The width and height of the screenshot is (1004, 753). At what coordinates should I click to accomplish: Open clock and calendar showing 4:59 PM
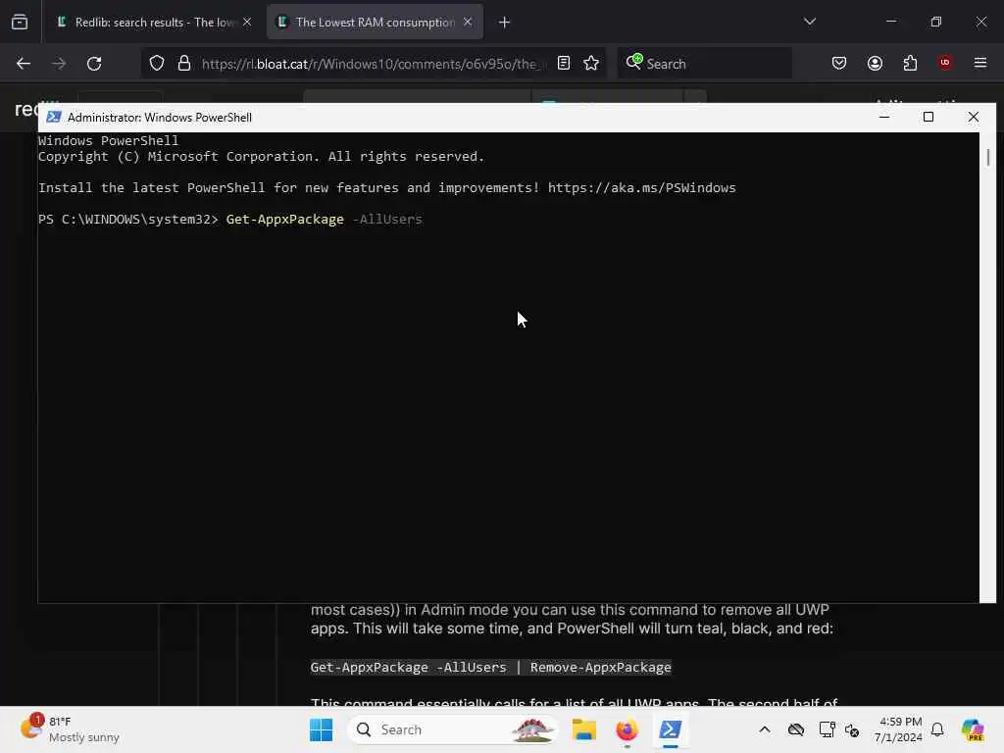point(899,729)
